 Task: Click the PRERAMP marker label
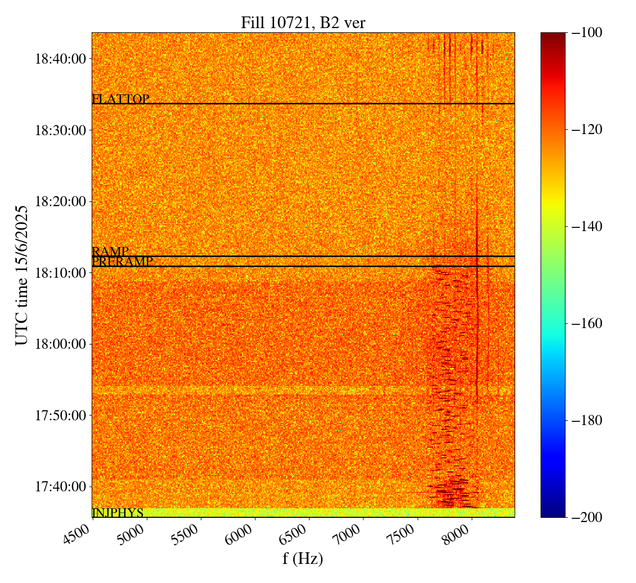pos(122,261)
